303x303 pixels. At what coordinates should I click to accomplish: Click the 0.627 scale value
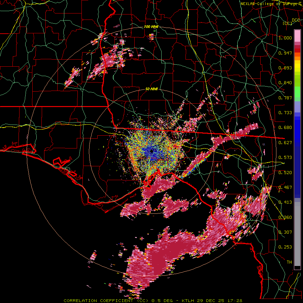[285, 143]
